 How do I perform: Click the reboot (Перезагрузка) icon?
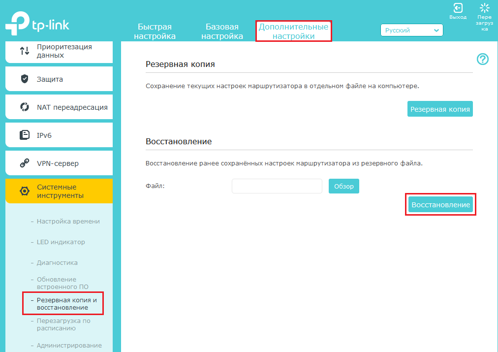tap(484, 8)
